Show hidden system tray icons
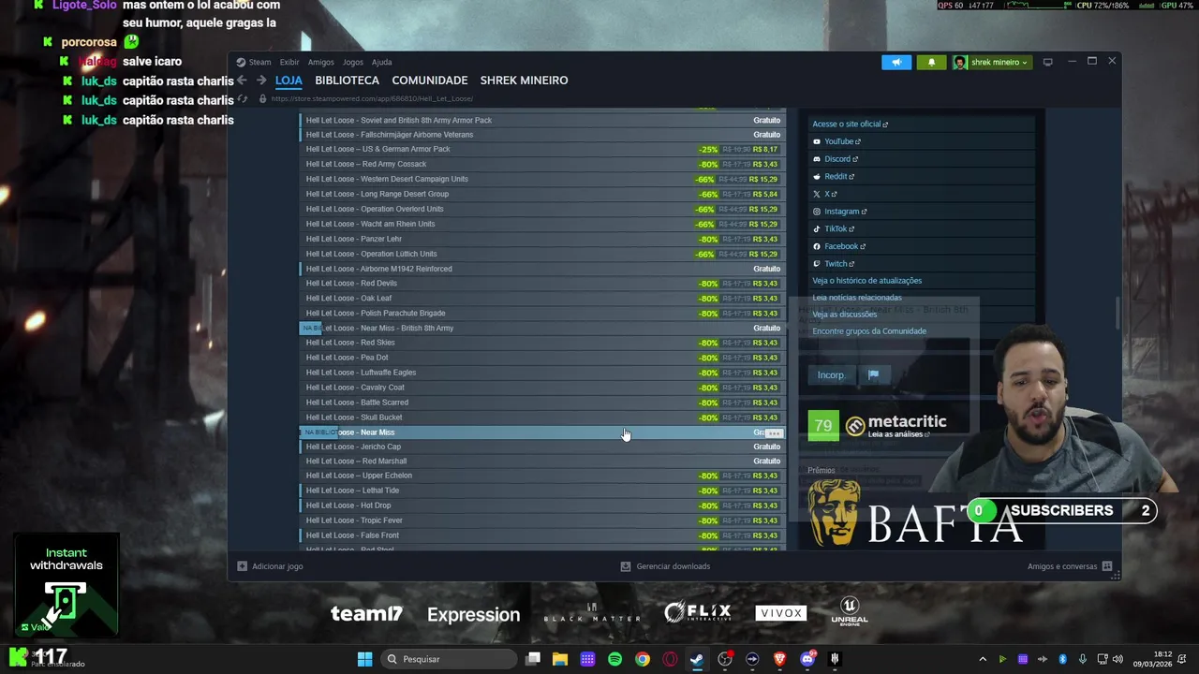The image size is (1199, 674). (983, 659)
